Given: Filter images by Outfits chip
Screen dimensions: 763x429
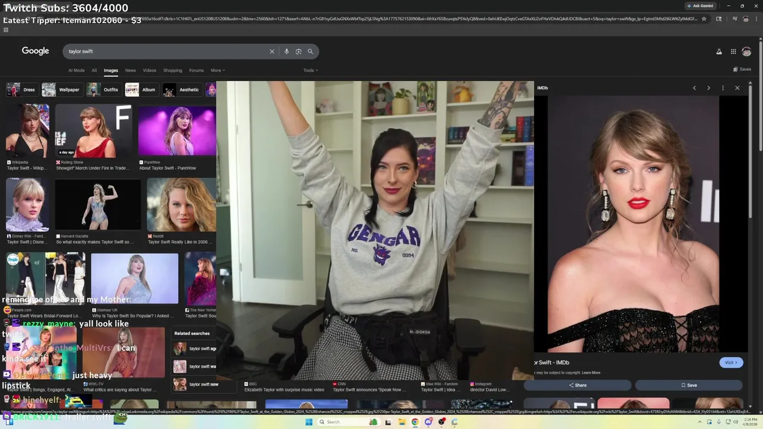Looking at the screenshot, I should [x=104, y=90].
